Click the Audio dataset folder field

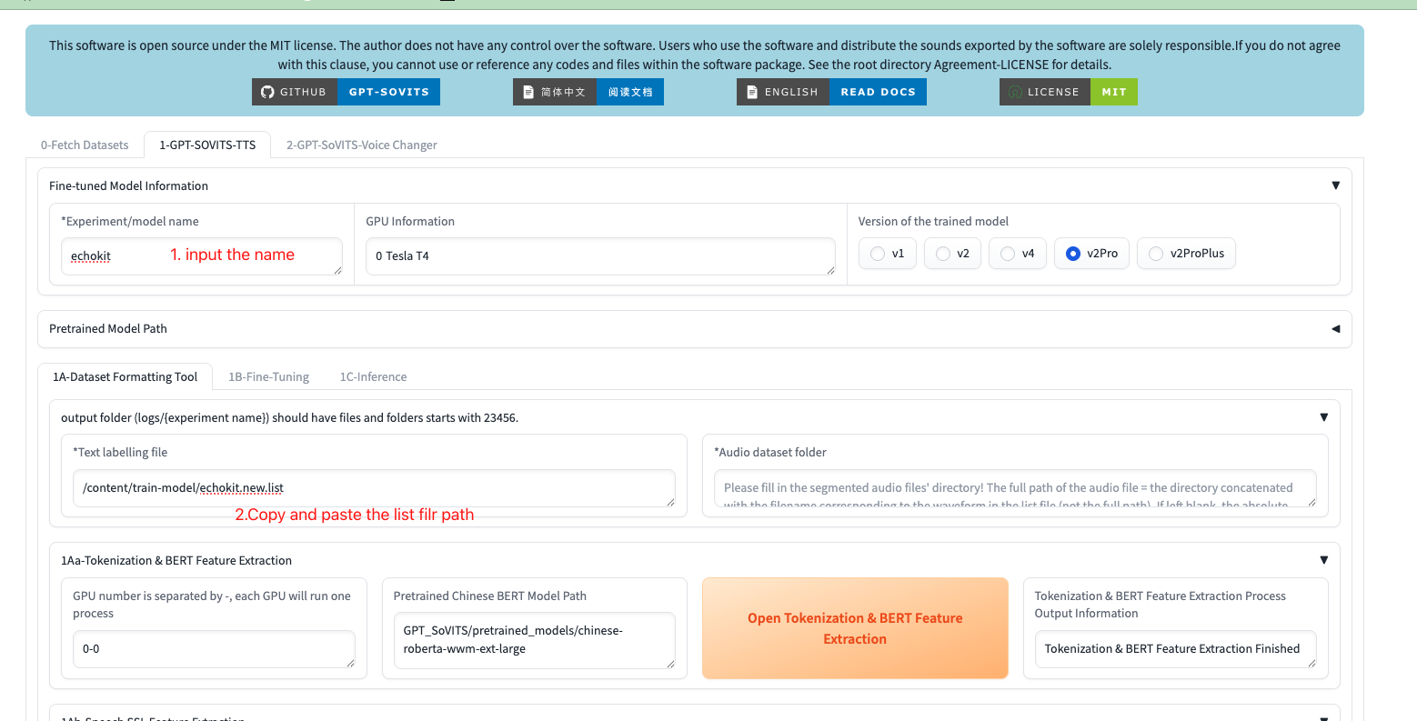(x=1015, y=488)
